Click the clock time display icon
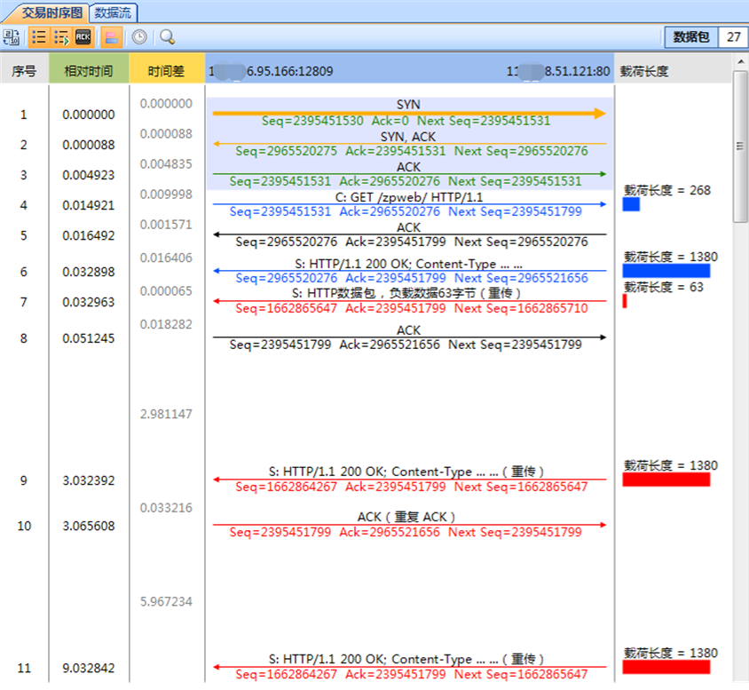This screenshot has width=749, height=690. [x=138, y=37]
